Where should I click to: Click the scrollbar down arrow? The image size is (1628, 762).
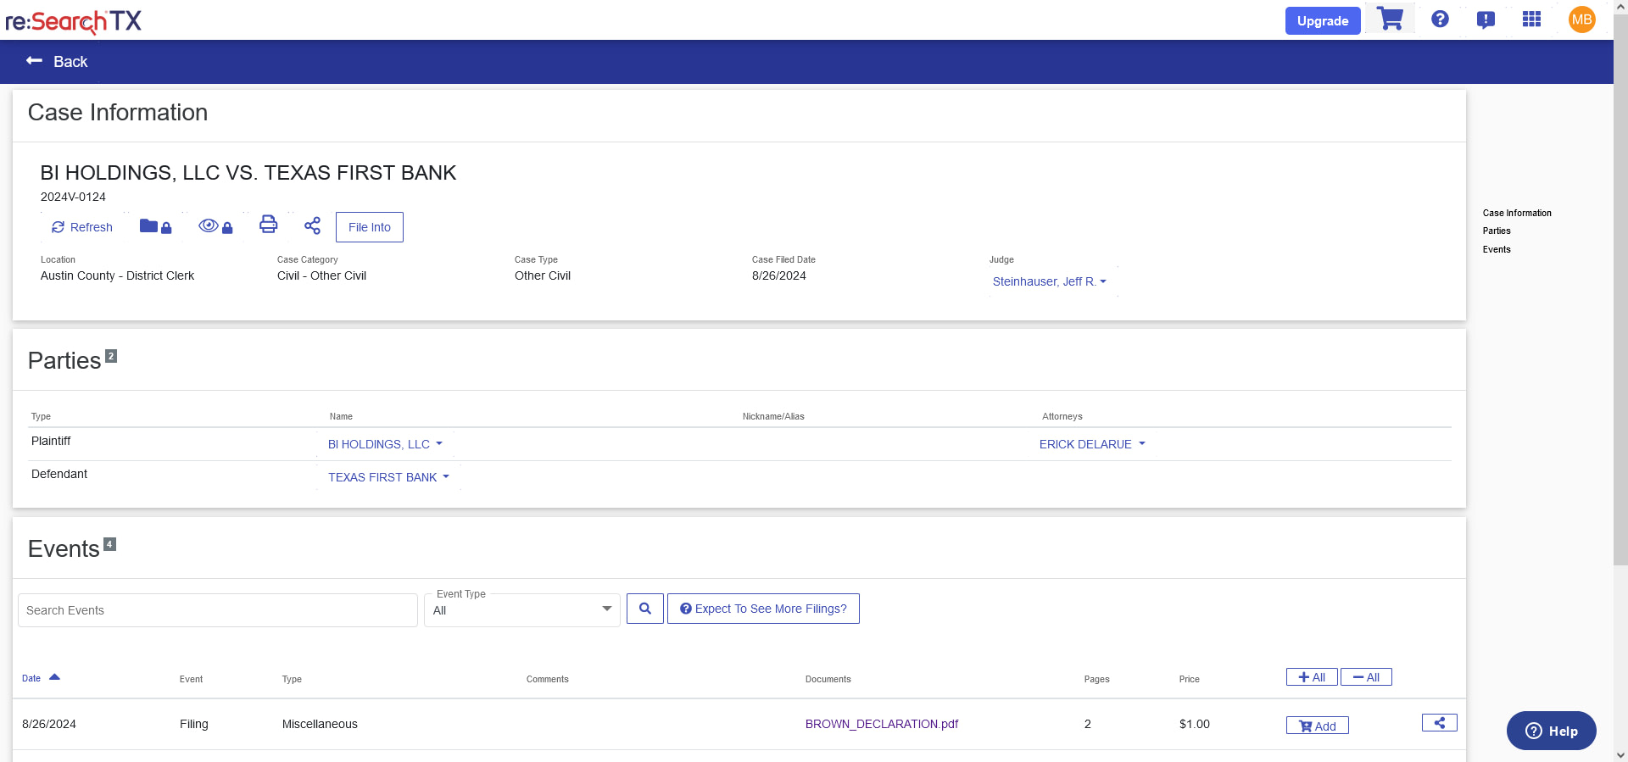[x=1620, y=754]
